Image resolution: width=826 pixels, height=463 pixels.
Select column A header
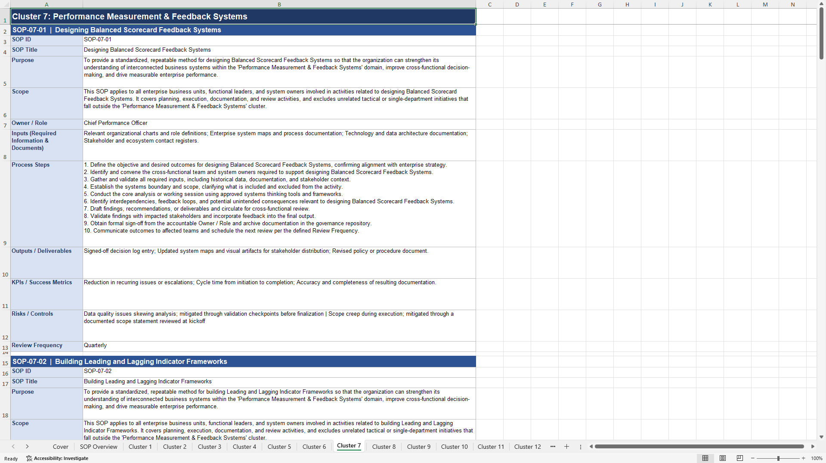point(46,4)
